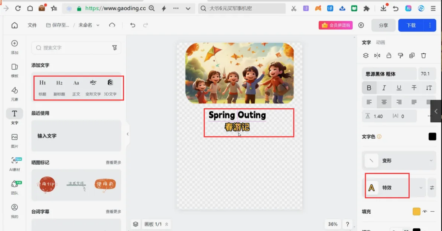The height and width of the screenshot is (231, 442).
Task: Click the undo arrow in top toolbar
Action: (133, 25)
